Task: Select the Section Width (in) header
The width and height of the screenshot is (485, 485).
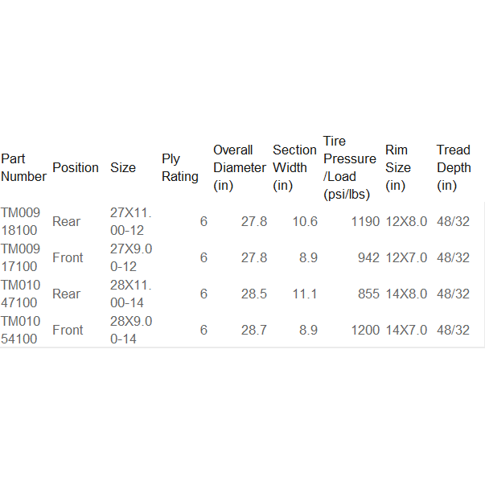Action: [x=294, y=167]
